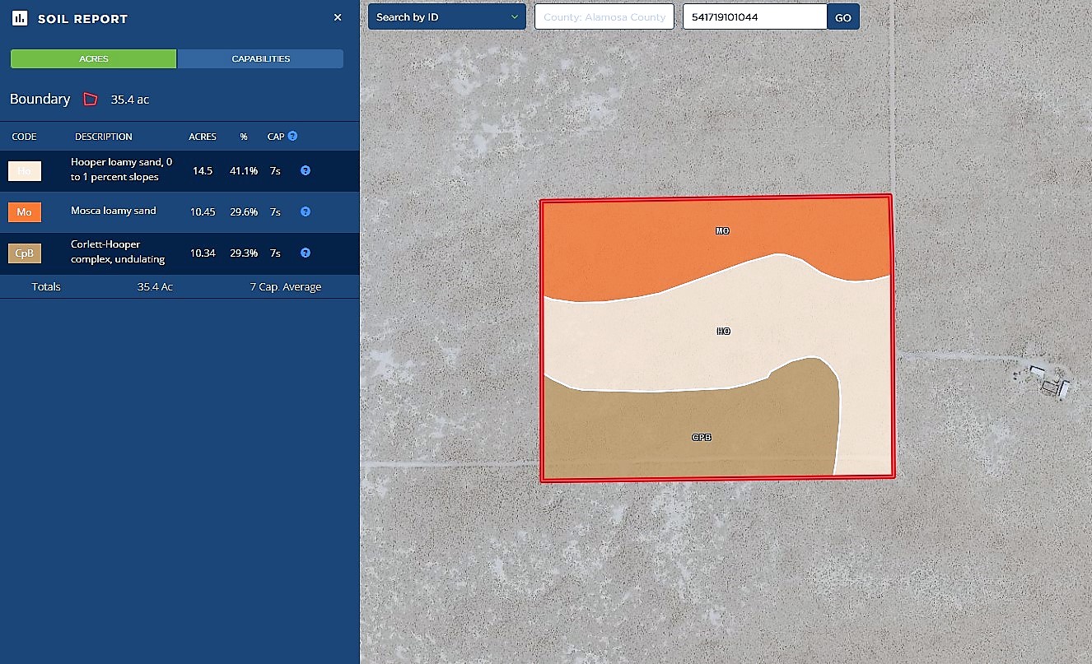1092x664 pixels.
Task: Click help icon in Corlett-Hooper complex row
Action: pyautogui.click(x=305, y=253)
